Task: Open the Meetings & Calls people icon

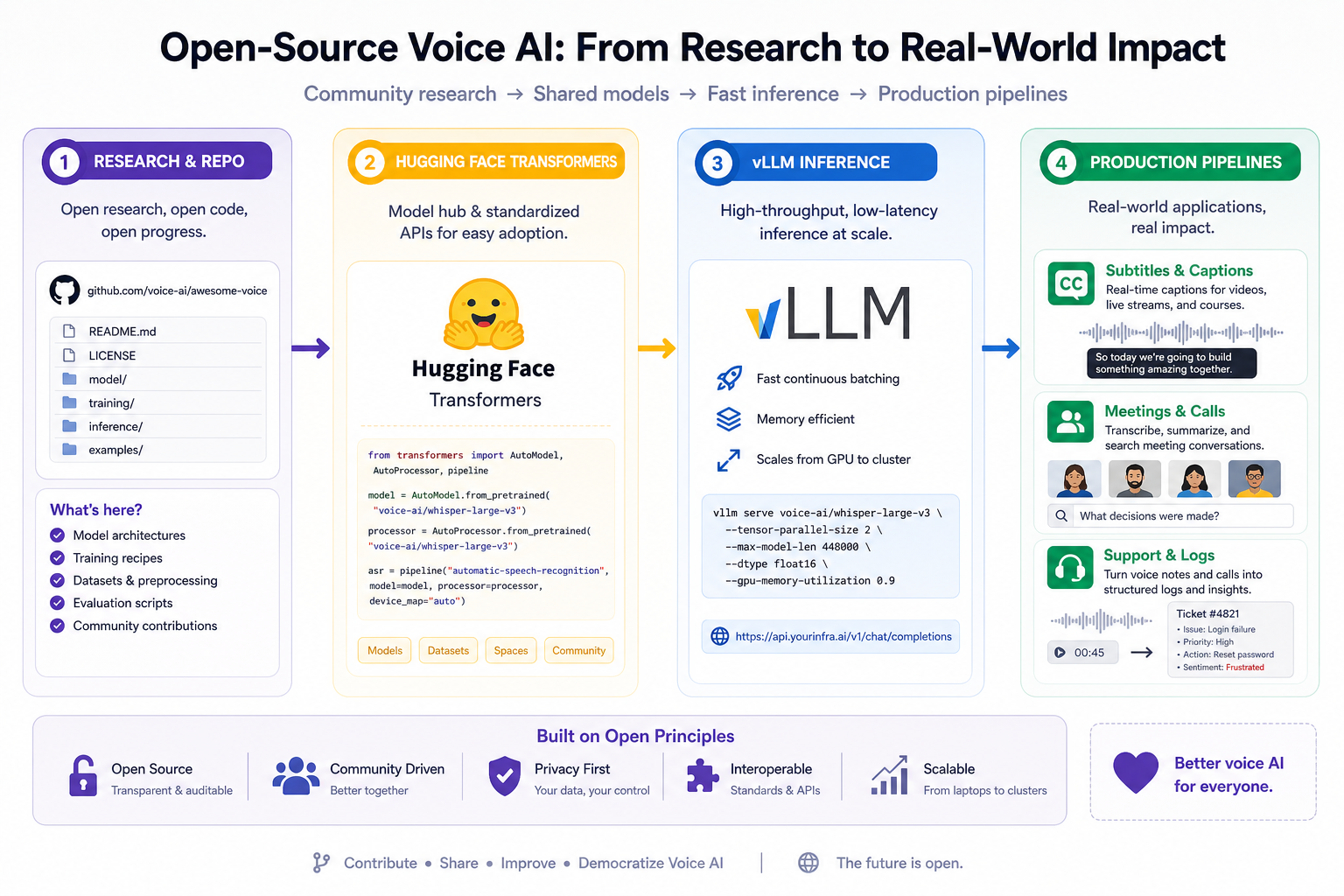Action: point(1070,423)
